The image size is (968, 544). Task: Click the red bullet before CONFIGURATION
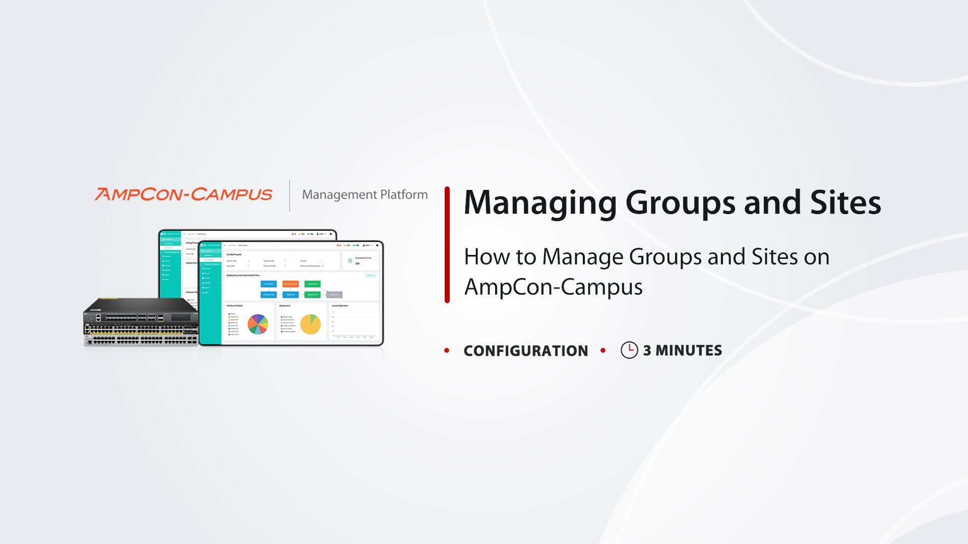click(447, 350)
